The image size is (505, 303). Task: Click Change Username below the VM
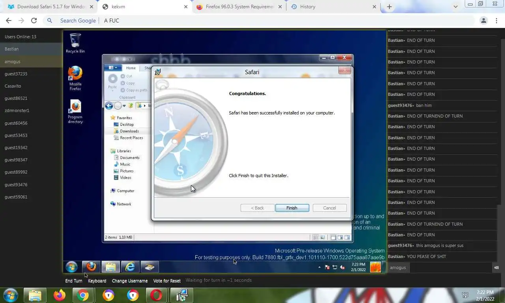pyautogui.click(x=130, y=281)
